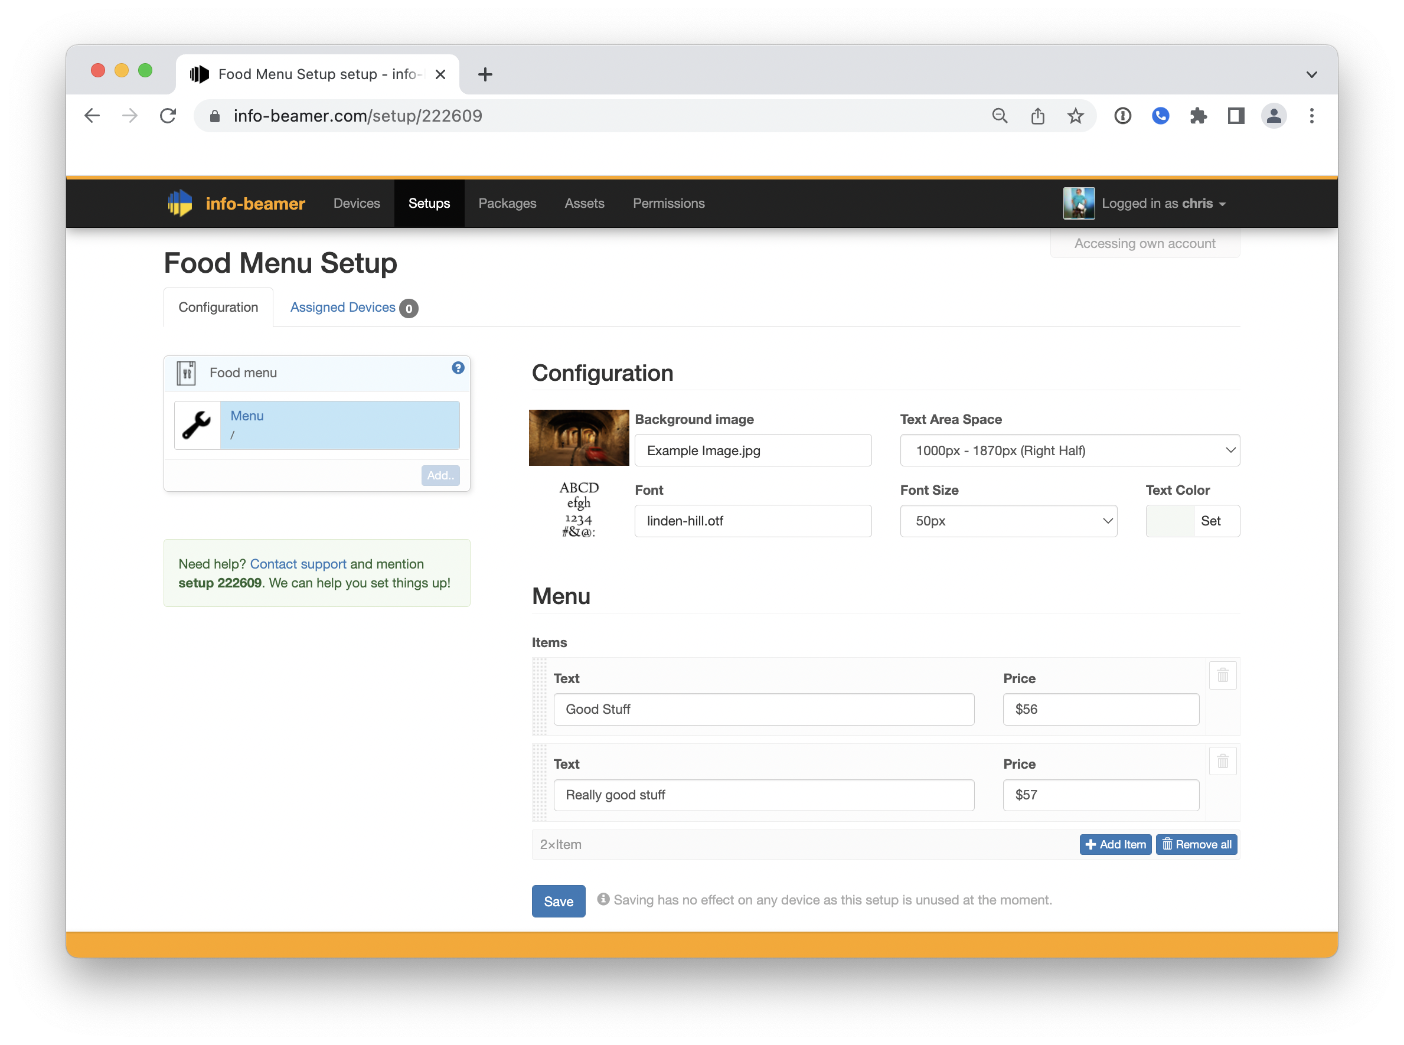1404x1045 pixels.
Task: Click the wrench icon beside Menu
Action: pos(197,425)
